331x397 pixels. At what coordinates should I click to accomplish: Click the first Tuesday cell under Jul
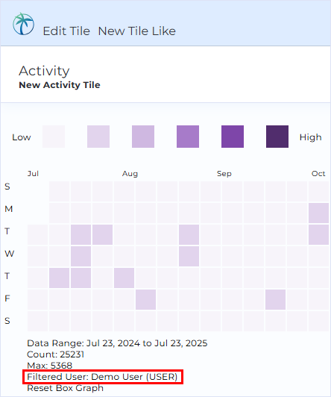(x=38, y=234)
